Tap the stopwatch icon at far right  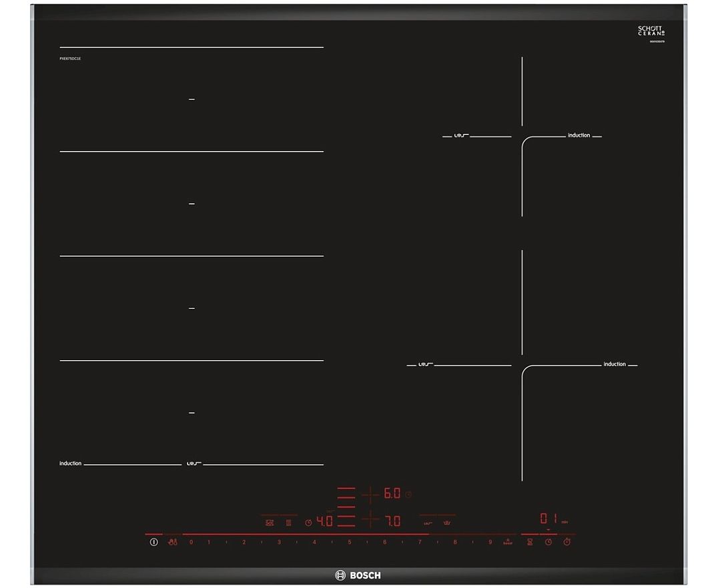pos(567,542)
